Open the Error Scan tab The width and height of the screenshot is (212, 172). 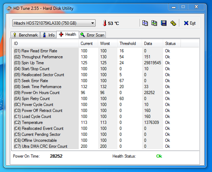pyautogui.click(x=92, y=35)
